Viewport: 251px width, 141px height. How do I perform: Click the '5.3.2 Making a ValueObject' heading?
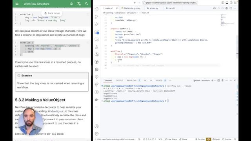coord(40,100)
